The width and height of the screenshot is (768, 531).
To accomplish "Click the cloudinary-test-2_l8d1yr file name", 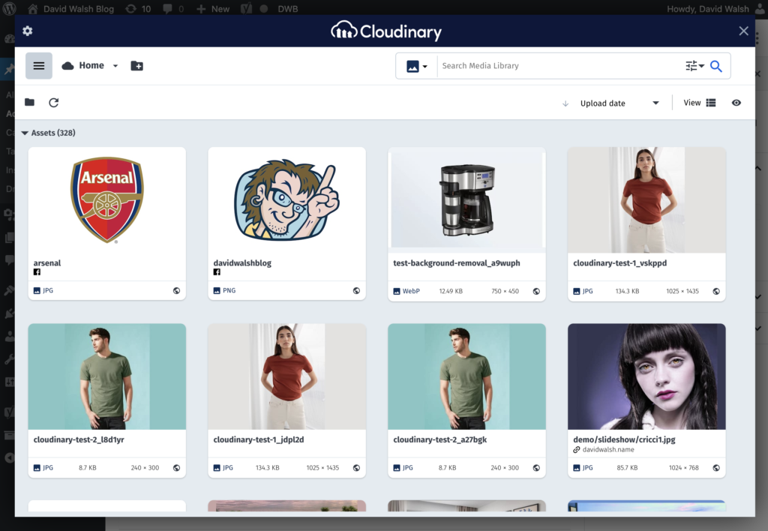I will (78, 439).
